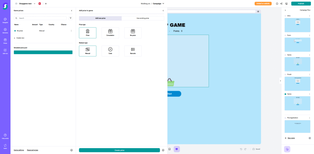
Task: Collapse the Game prizes panel
Action: pyautogui.click(x=71, y=11)
